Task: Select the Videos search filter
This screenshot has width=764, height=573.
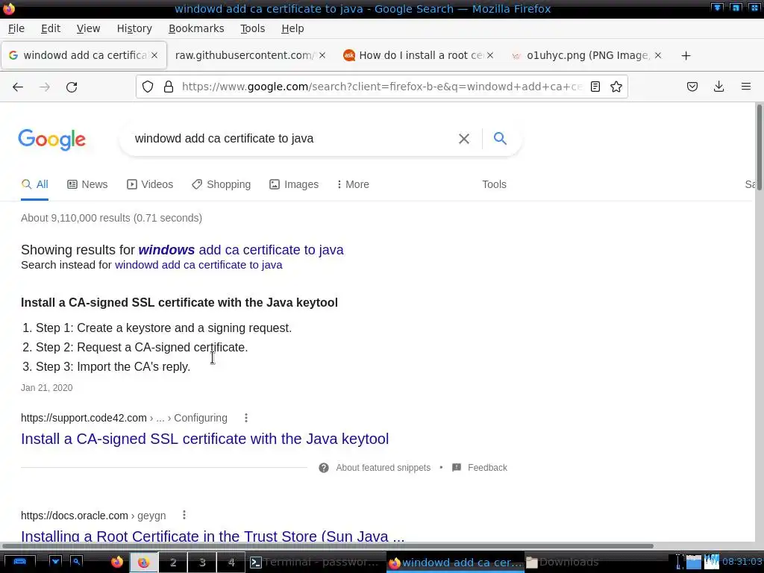Action: tap(149, 185)
